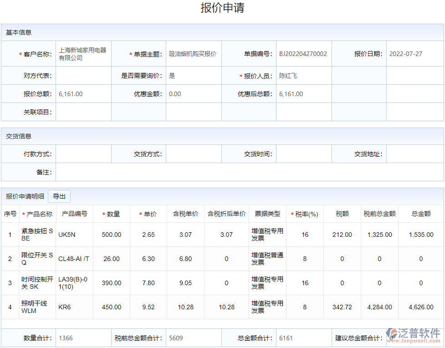Click the blue marker icon beside 交货信息 header
The width and height of the screenshot is (445, 348).
pyautogui.click(x=6, y=136)
